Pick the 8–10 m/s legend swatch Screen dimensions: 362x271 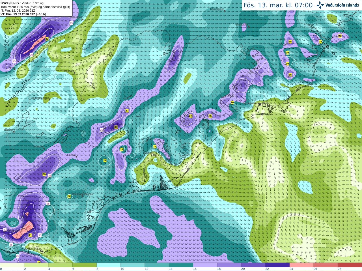pos(109,265)
